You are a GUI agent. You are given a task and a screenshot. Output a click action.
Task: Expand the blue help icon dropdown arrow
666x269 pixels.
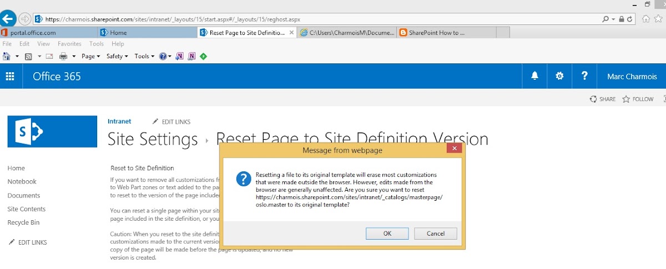[170, 56]
